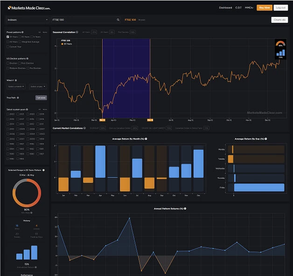The width and height of the screenshot is (293, 276).
Task: Check the 2000 custom year checkbox
Action: coord(28,139)
